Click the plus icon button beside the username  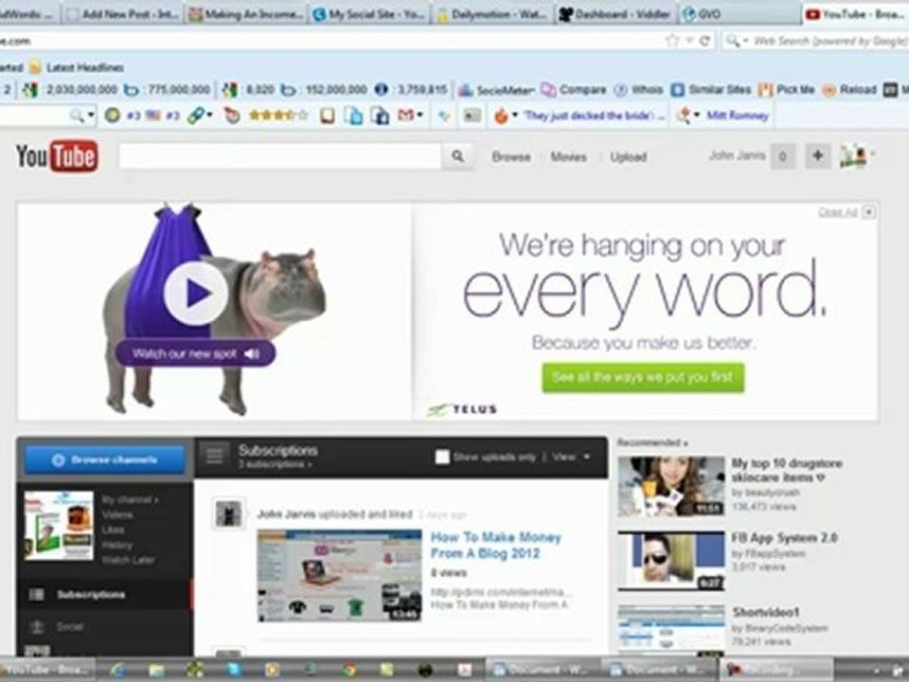pyautogui.click(x=817, y=155)
